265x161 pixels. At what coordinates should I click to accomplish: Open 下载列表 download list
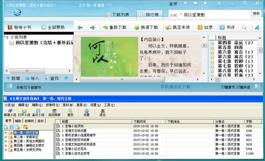point(117,15)
